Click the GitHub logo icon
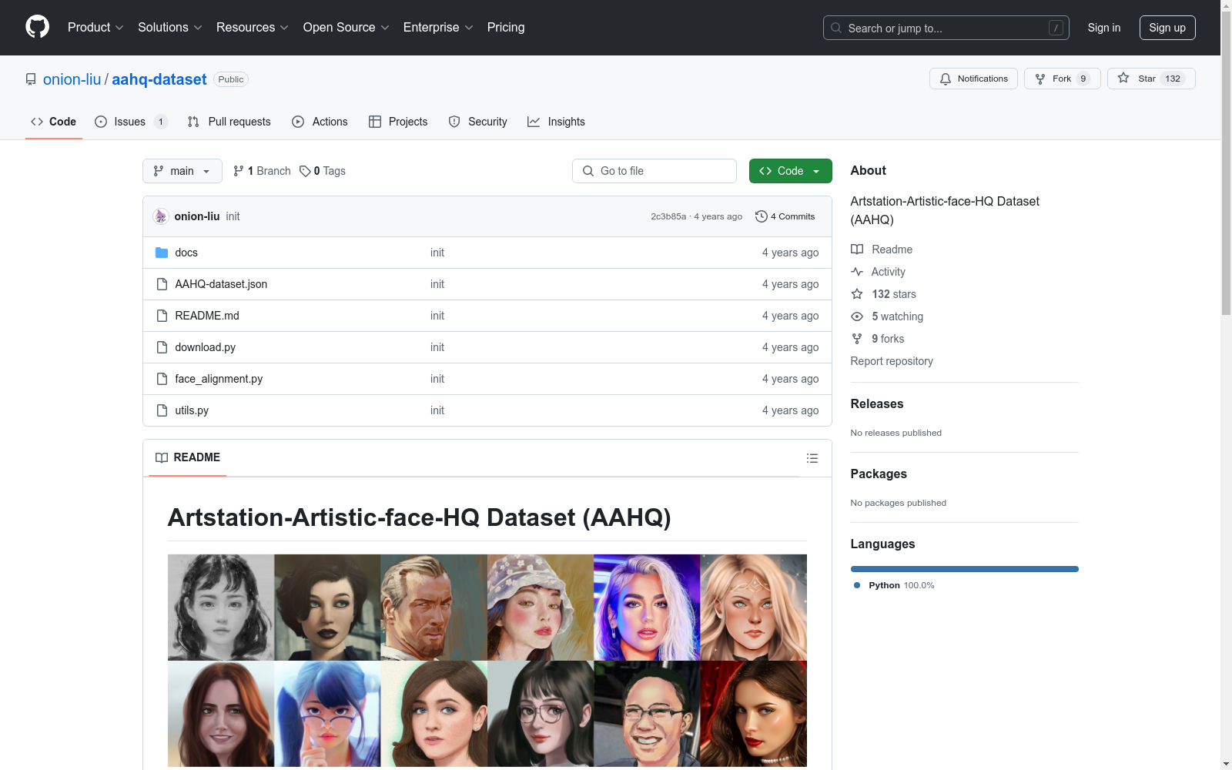This screenshot has height=770, width=1232. coord(37,27)
